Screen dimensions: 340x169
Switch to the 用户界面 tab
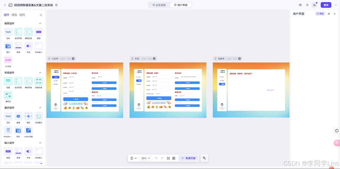coord(181,5)
